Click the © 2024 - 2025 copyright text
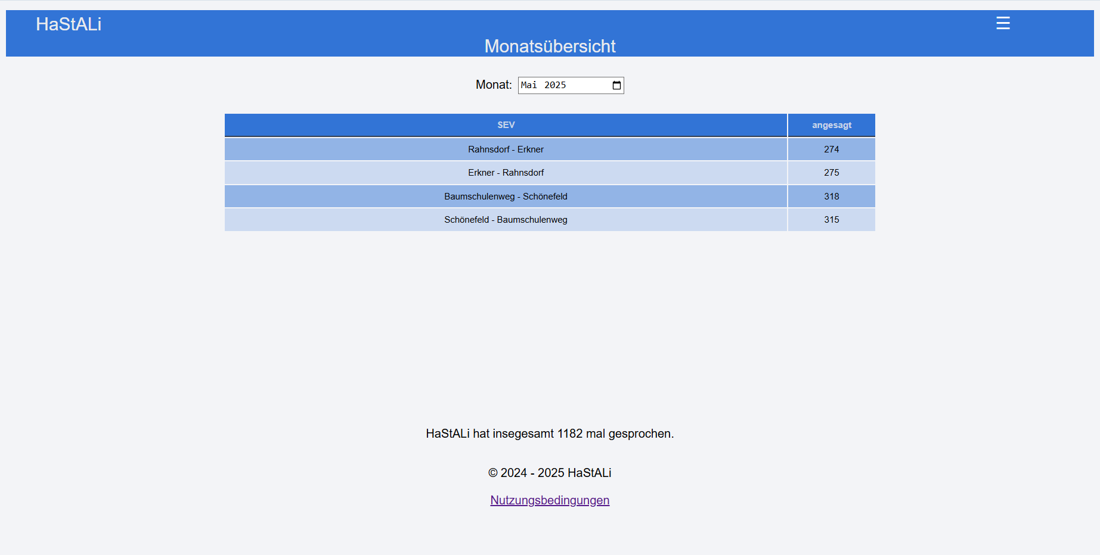The height and width of the screenshot is (555, 1100). tap(550, 473)
